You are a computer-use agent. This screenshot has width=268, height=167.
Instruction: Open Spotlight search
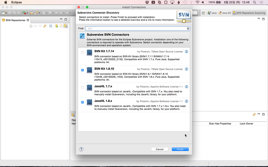(254, 2)
